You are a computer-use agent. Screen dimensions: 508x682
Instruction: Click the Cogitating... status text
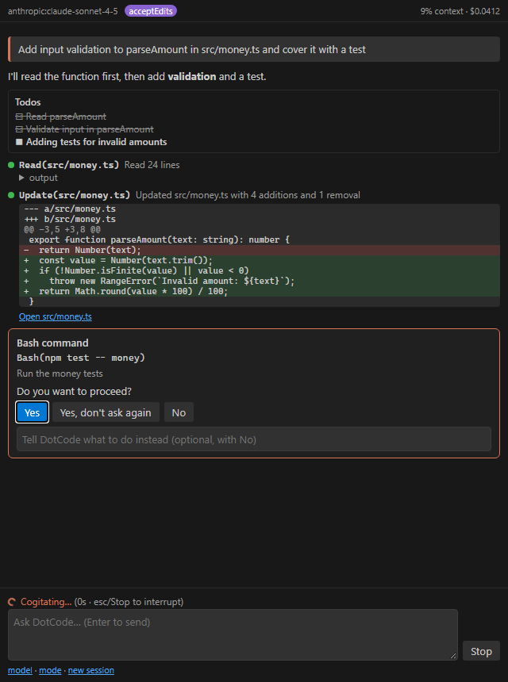[46, 602]
